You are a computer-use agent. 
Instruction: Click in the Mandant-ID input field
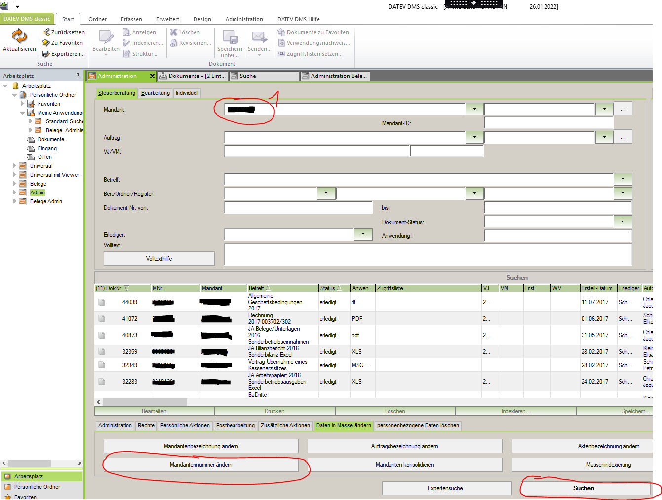(548, 123)
